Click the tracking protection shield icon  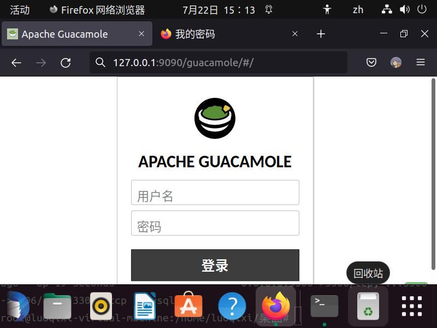(371, 62)
